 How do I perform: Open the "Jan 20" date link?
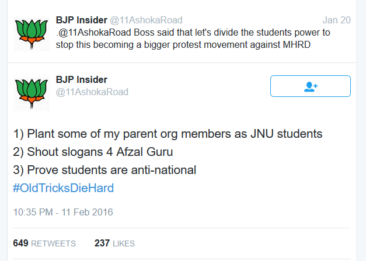(337, 20)
